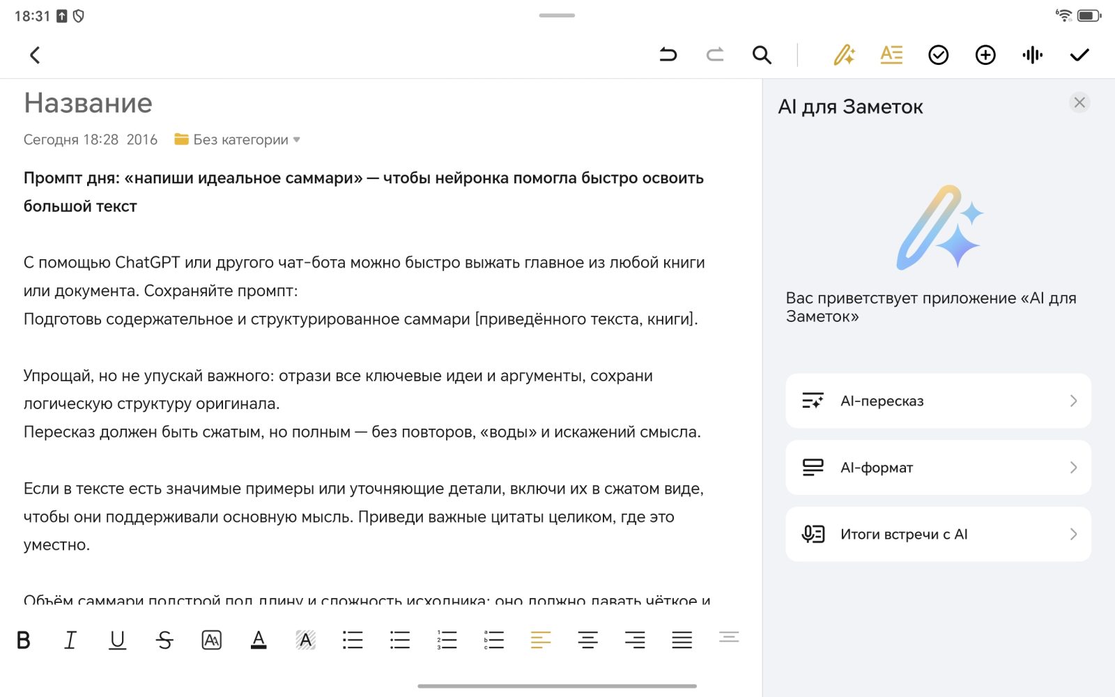Select line Пересказ должен быть сжатым
This screenshot has height=697, width=1115.
pos(362,432)
